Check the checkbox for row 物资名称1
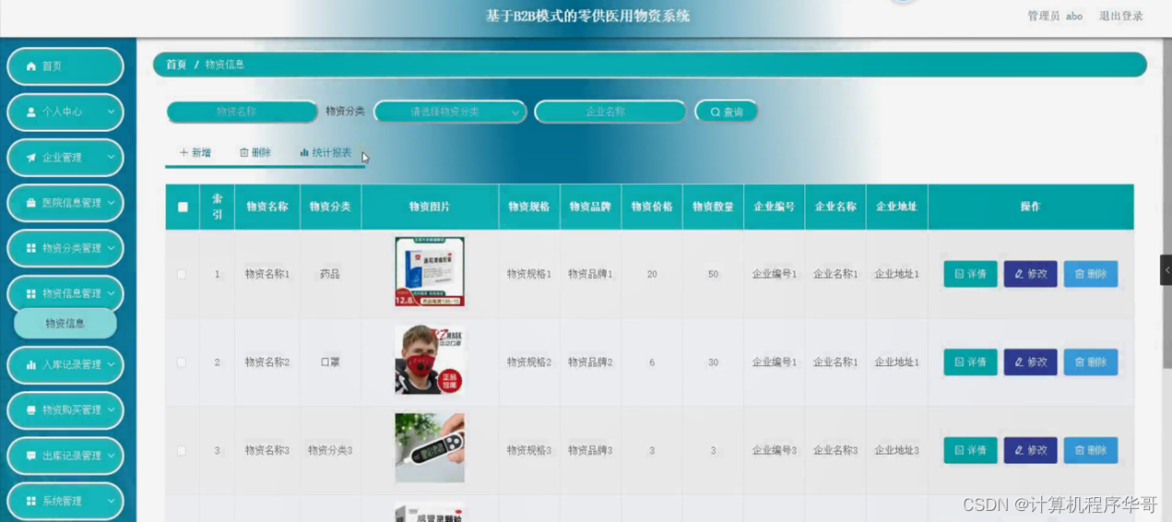 [x=182, y=275]
